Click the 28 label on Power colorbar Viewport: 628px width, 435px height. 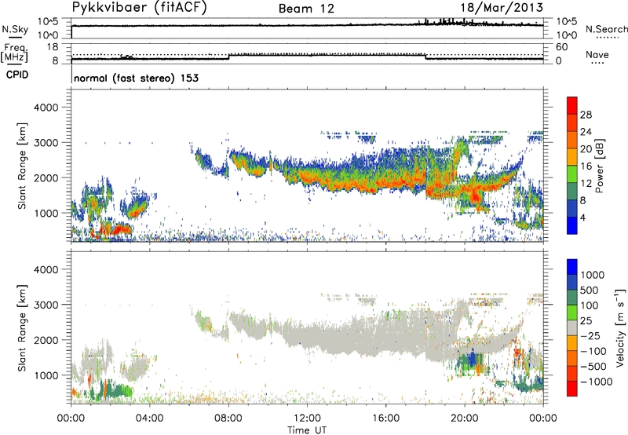coord(586,115)
